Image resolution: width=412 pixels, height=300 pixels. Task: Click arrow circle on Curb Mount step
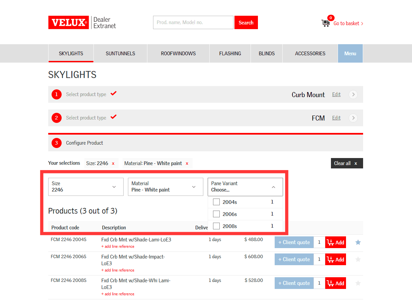[353, 94]
